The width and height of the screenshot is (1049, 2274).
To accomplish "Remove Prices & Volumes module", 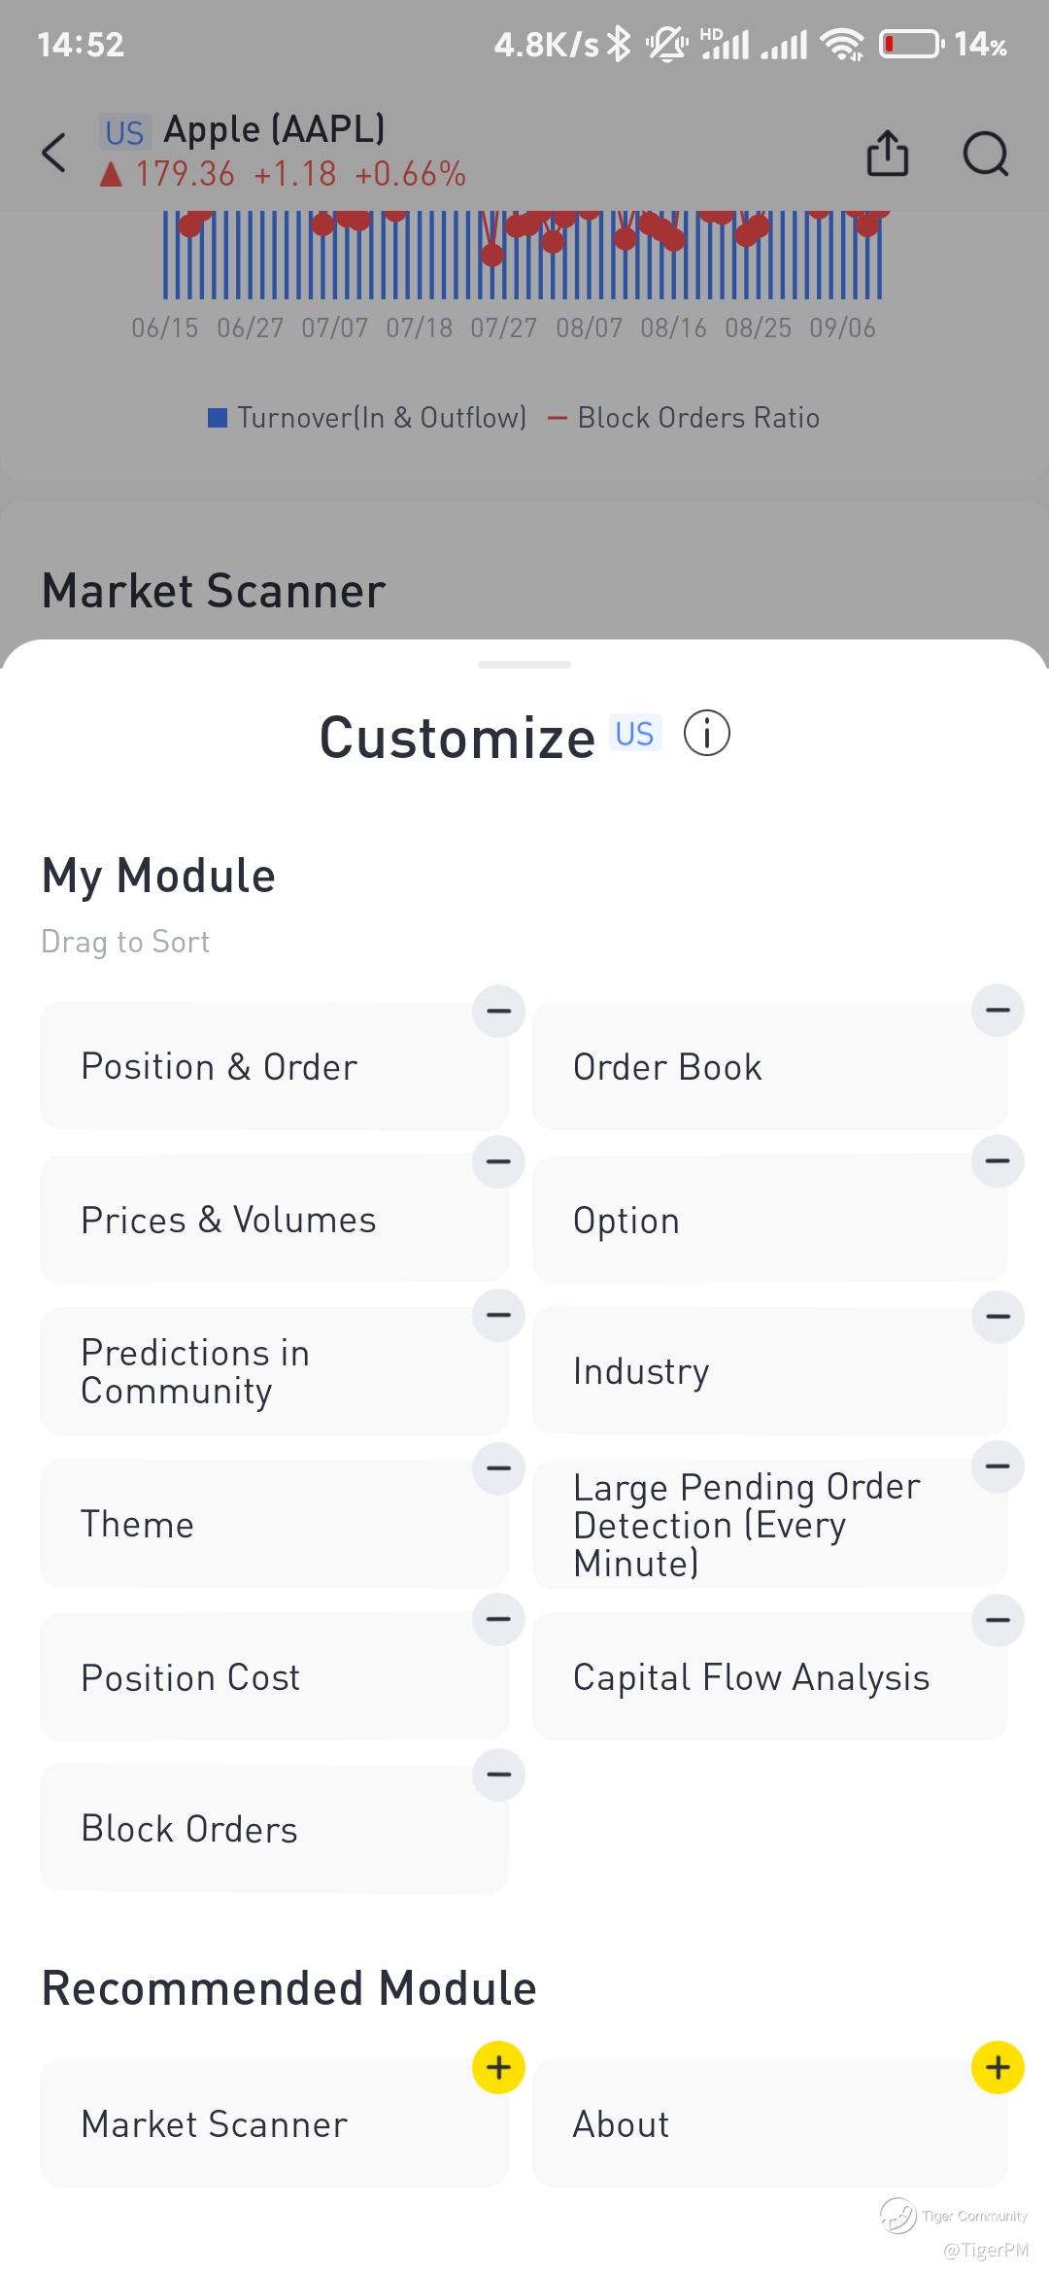I will coord(498,1161).
